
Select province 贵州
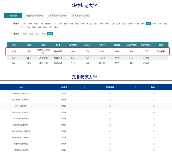click(66, 24)
